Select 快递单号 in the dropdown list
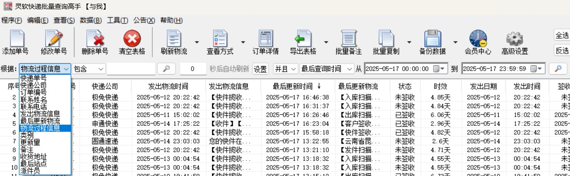This screenshot has height=176, width=570. click(45, 78)
